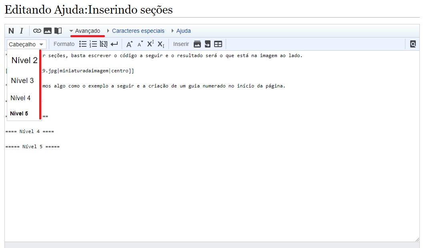Image resolution: width=423 pixels, height=248 pixels.
Task: Create a bulleted list
Action: click(83, 44)
